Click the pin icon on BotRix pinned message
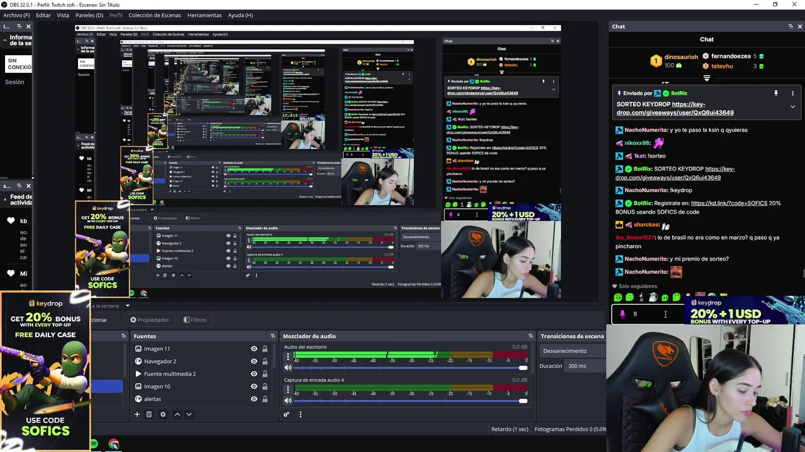The image size is (805, 452). (776, 93)
